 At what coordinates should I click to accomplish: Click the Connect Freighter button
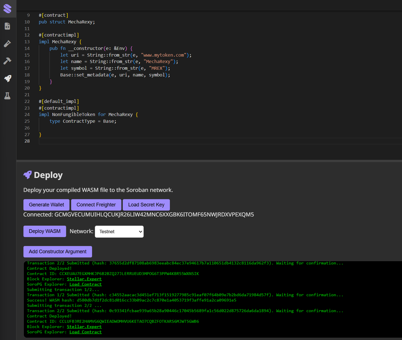(96, 205)
